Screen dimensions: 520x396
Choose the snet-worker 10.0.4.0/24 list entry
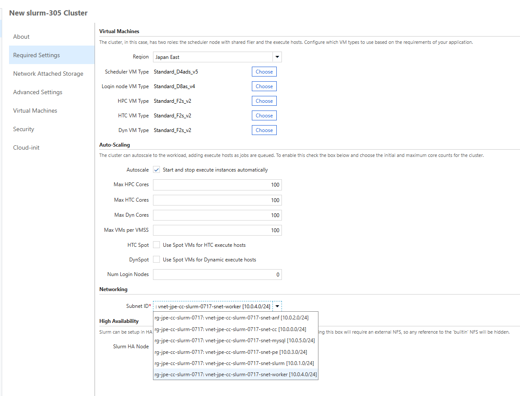236,375
